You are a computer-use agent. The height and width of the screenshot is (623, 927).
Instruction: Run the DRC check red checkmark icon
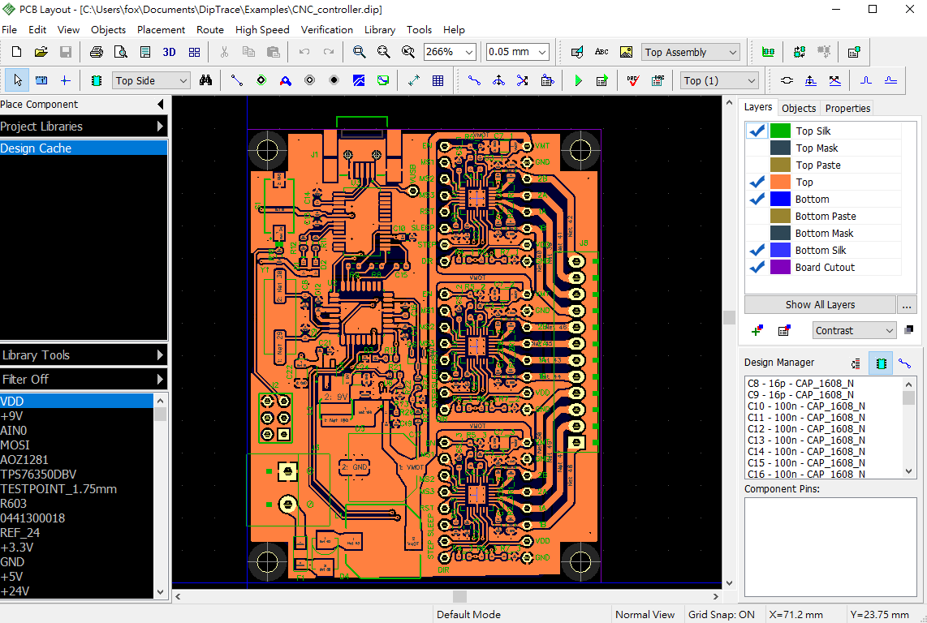point(633,80)
